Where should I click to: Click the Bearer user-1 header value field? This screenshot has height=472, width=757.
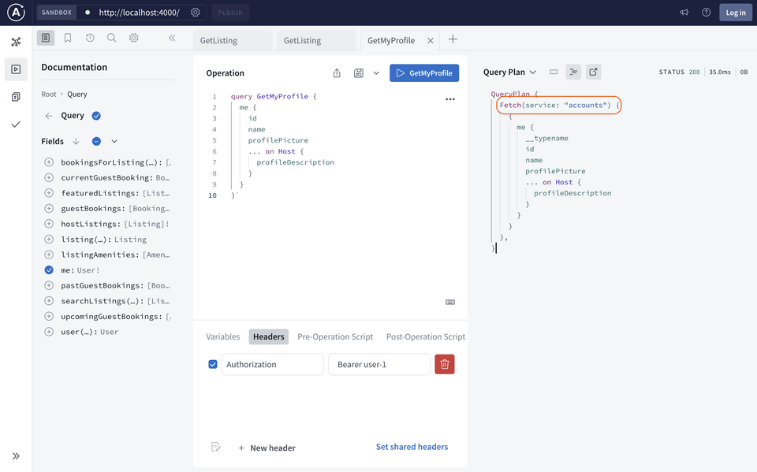pos(378,364)
